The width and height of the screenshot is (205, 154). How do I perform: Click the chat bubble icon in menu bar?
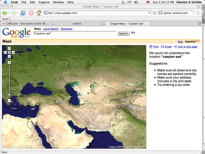[142, 2]
